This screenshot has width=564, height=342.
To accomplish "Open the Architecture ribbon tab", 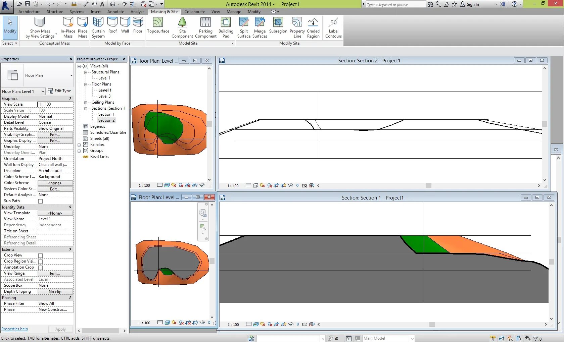I will pos(29,12).
